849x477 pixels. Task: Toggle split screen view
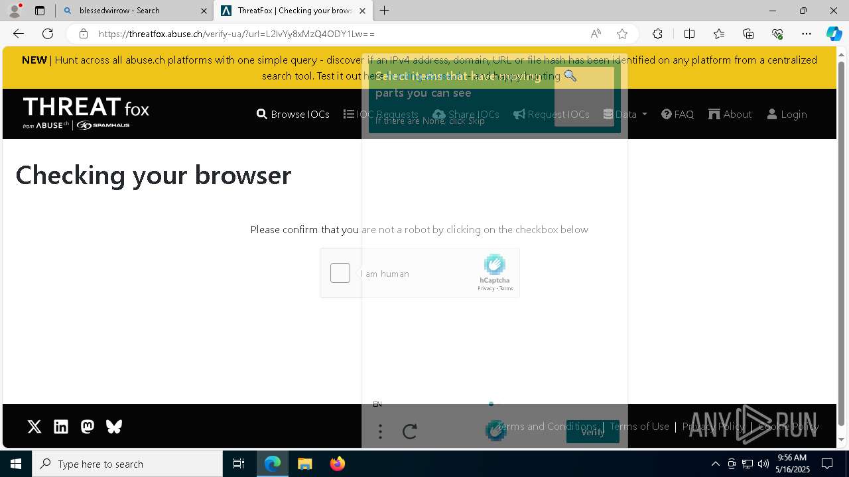[x=689, y=34]
